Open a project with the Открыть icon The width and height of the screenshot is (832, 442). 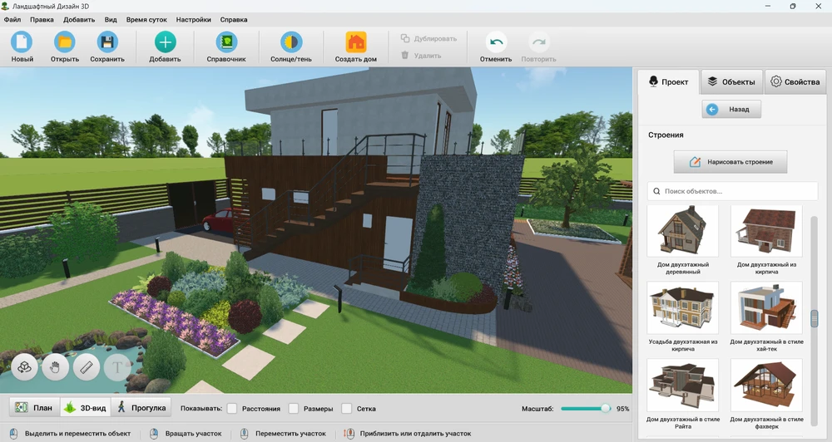(64, 42)
